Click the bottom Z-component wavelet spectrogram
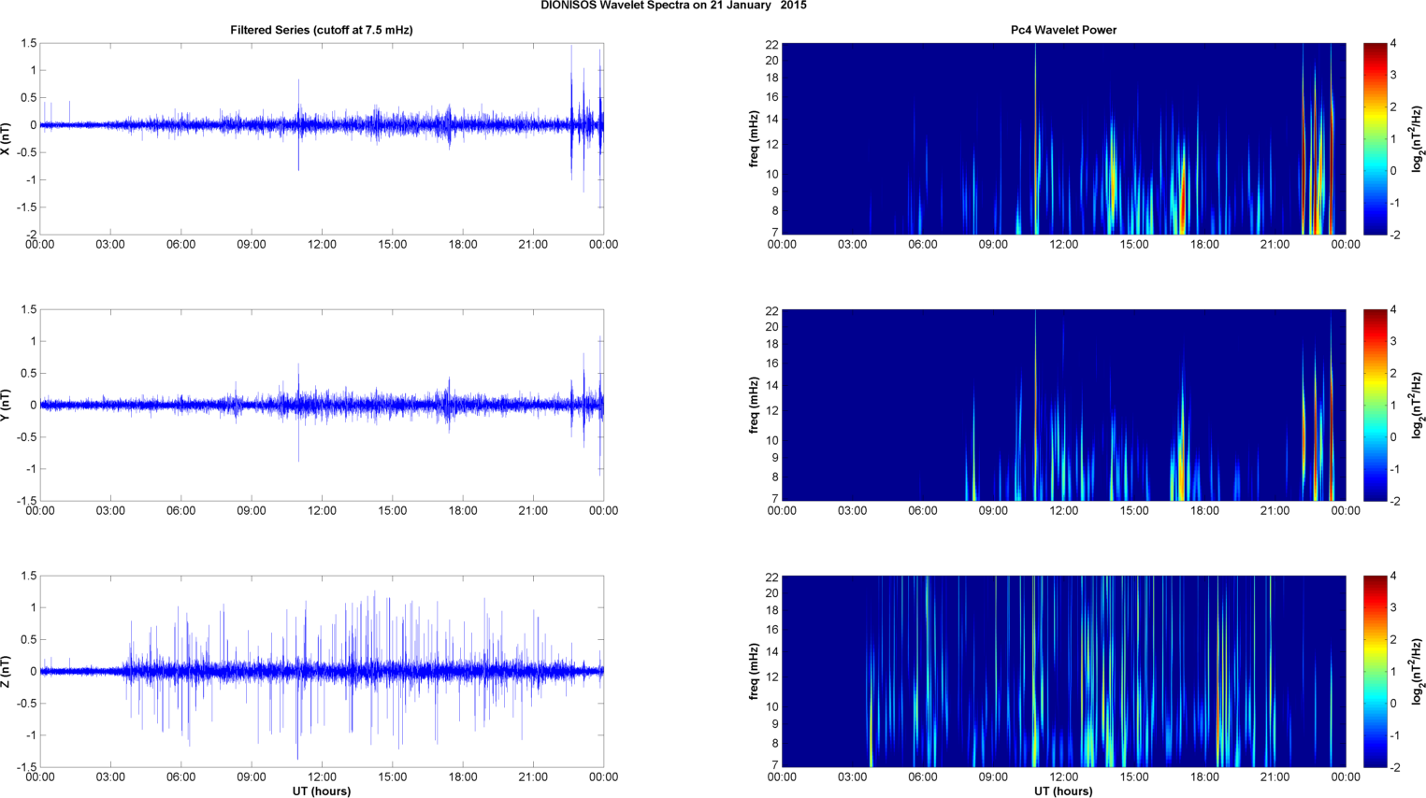The image size is (1426, 798). [x=1063, y=671]
